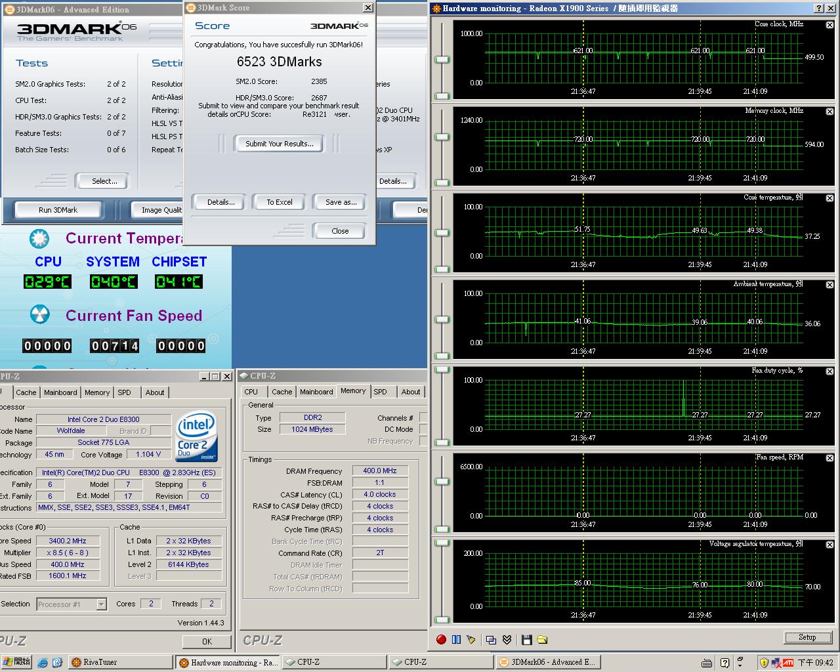The image size is (840, 672).
Task: Click the language bar help question icon
Action: point(724,662)
